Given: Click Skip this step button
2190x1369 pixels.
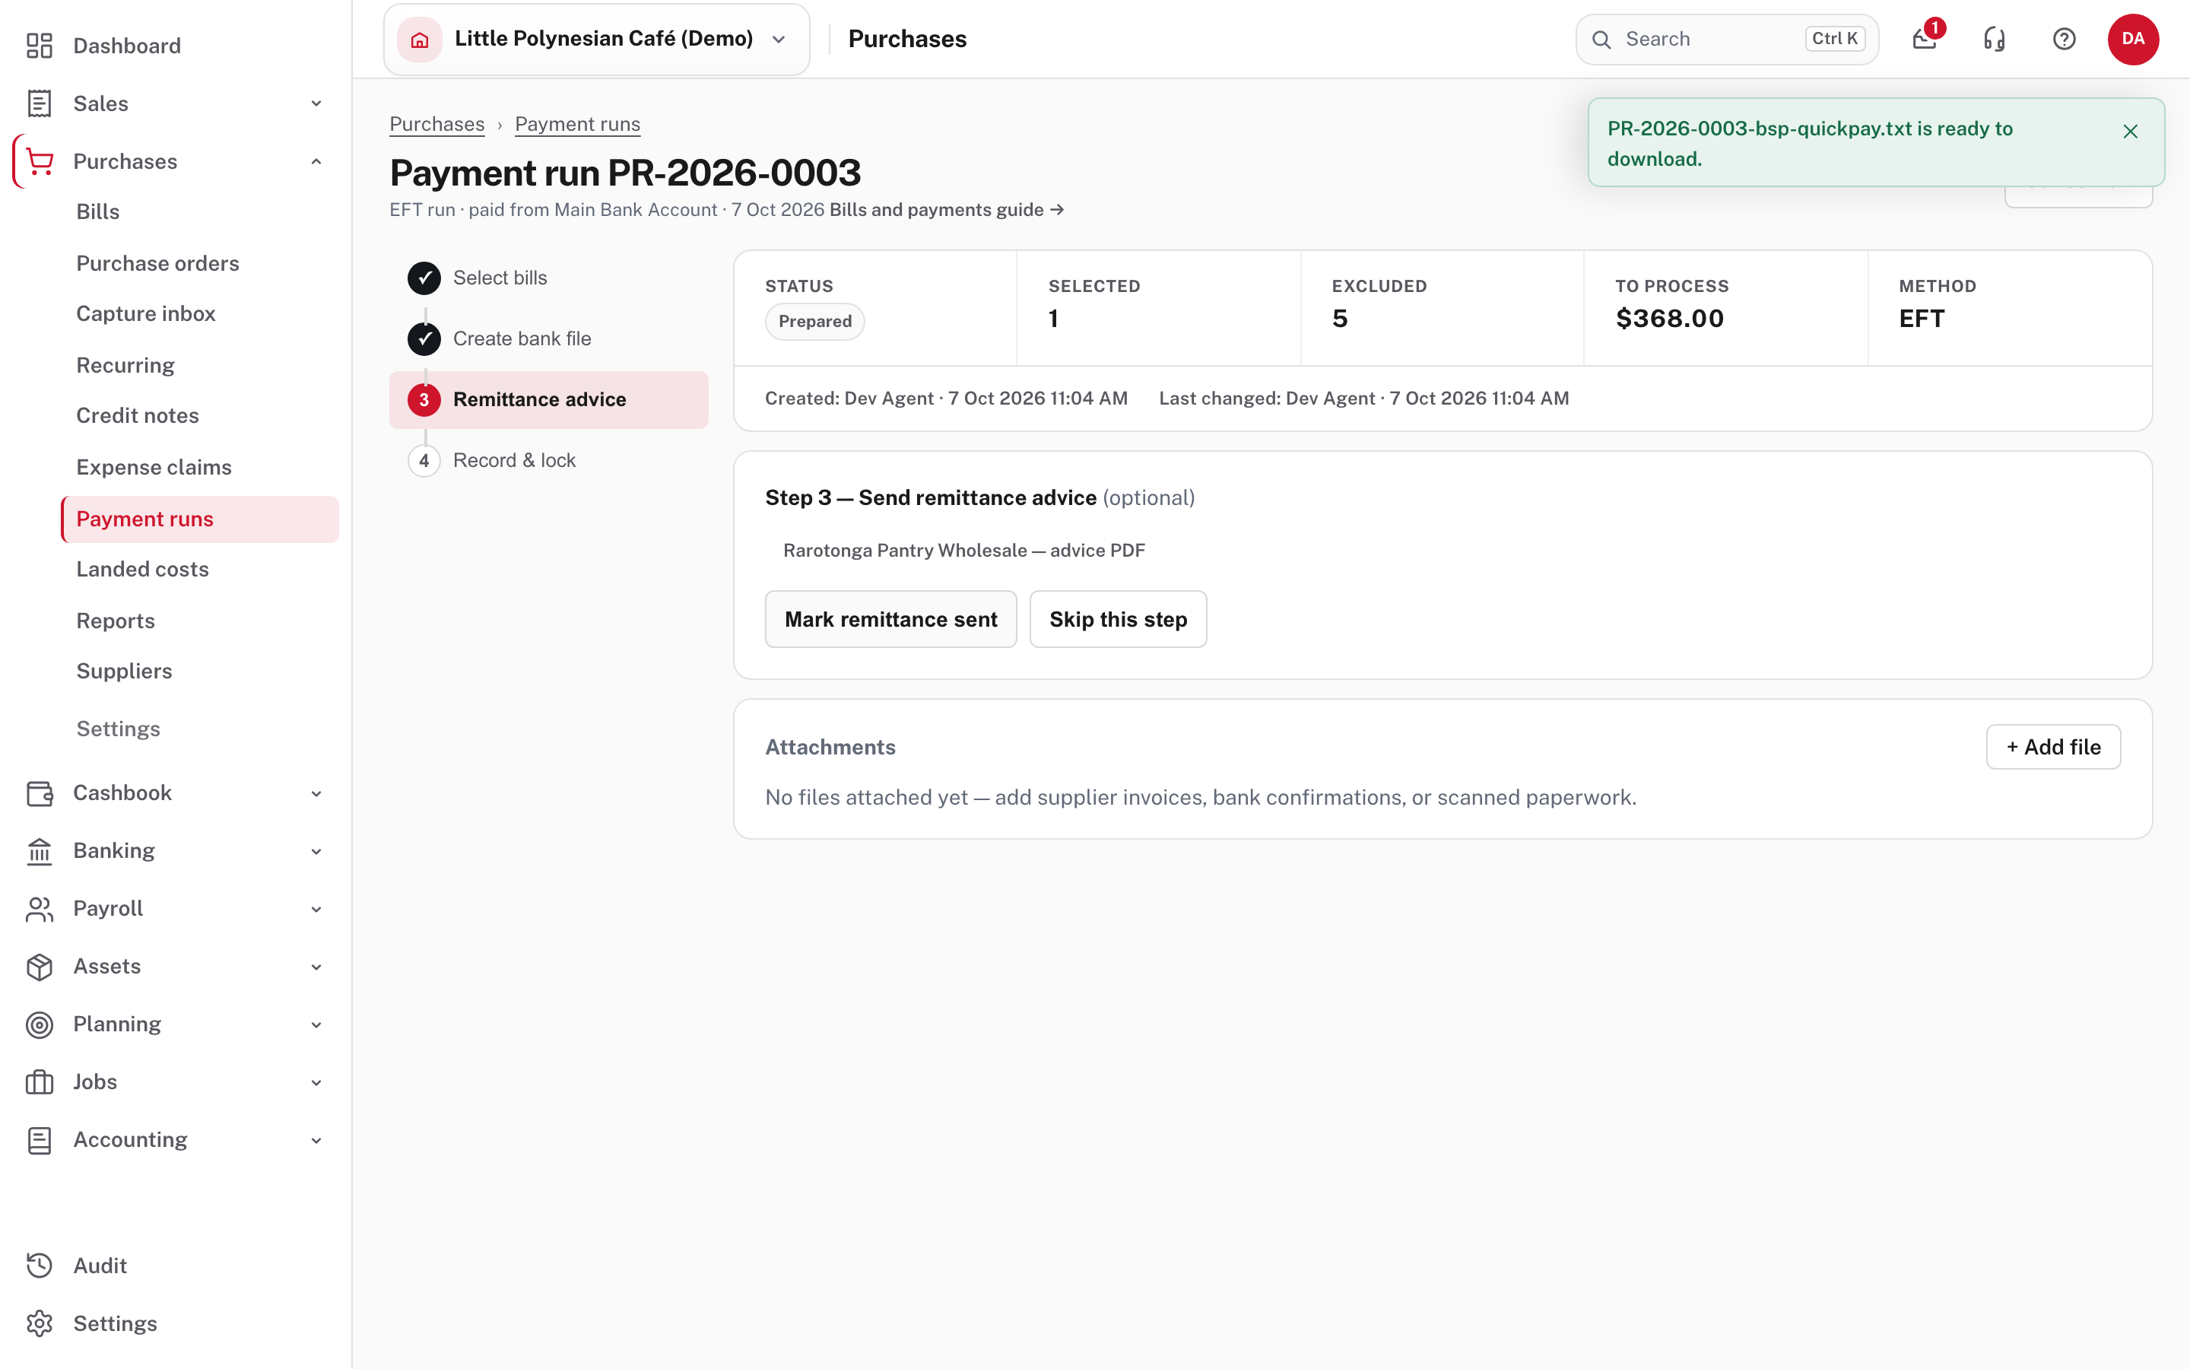Looking at the screenshot, I should click(1118, 619).
